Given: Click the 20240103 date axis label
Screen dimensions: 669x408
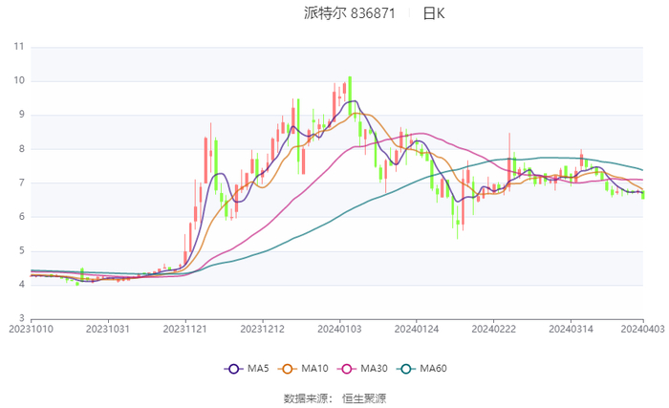Looking at the screenshot, I should click(x=339, y=330).
